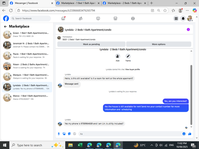Open the taskbar notification center icon
199x149 pixels.
point(193,145)
